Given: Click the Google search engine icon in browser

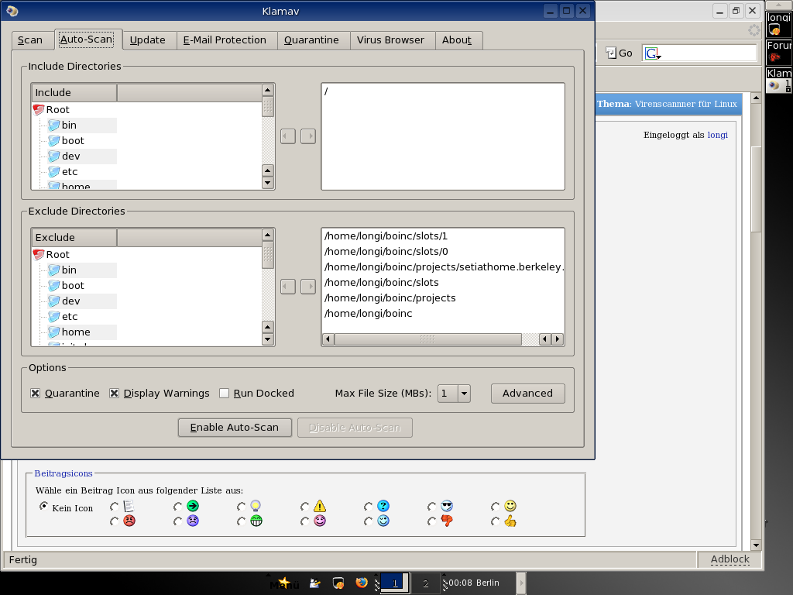Looking at the screenshot, I should [651, 53].
